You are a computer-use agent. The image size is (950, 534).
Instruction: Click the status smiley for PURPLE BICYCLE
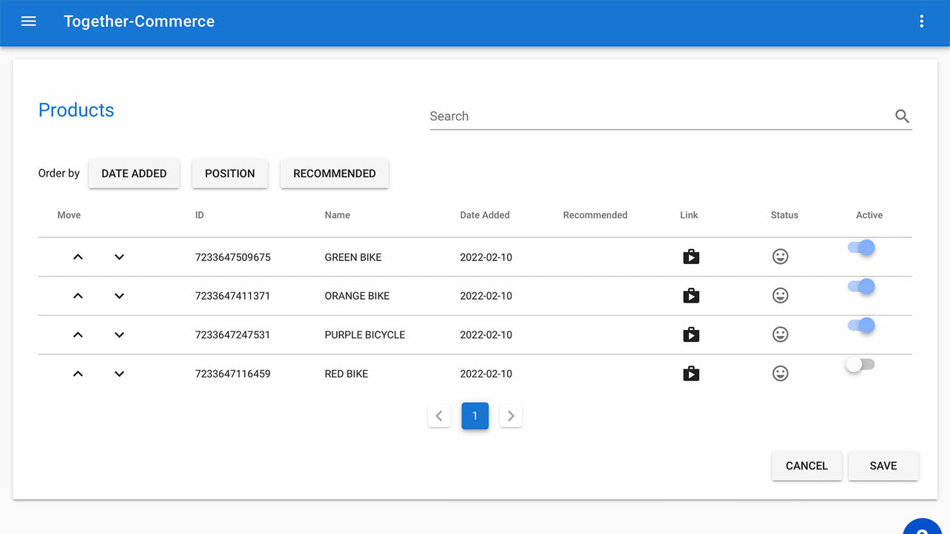(780, 334)
